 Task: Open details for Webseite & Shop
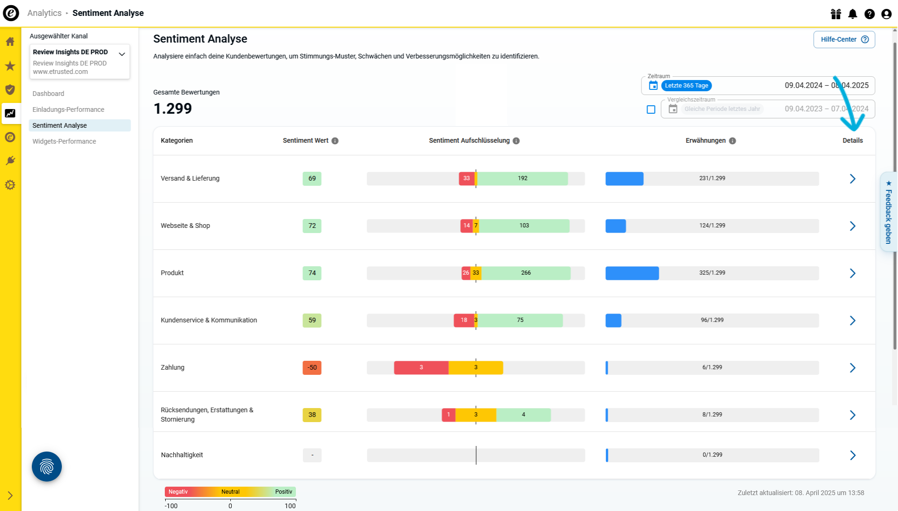(x=853, y=226)
